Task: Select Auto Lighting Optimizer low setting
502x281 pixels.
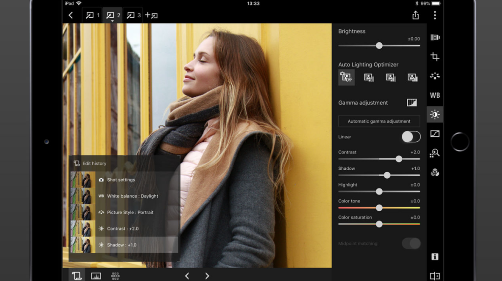Action: pos(369,77)
